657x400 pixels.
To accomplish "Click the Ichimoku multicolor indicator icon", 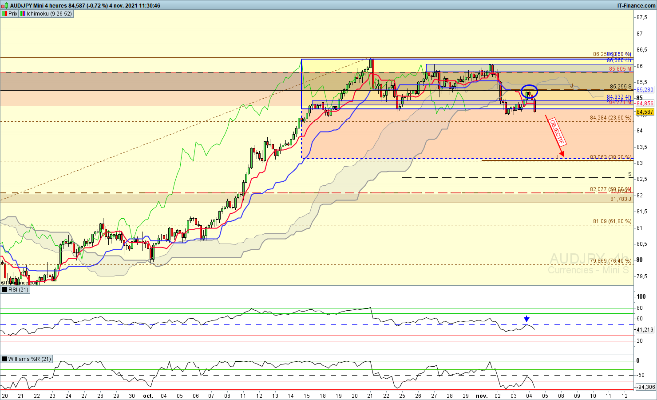I will tap(23, 14).
